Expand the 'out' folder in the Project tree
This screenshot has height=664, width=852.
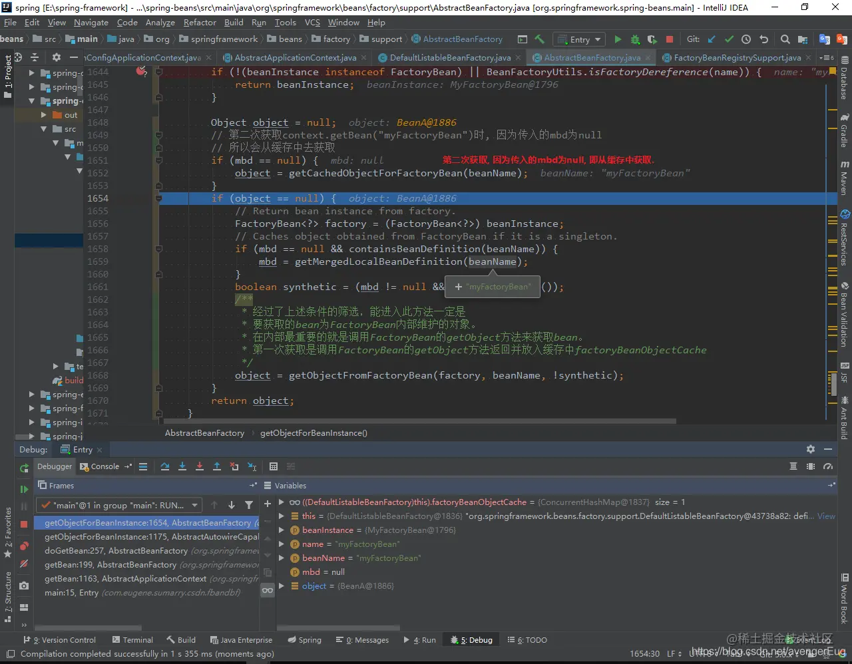coord(44,115)
